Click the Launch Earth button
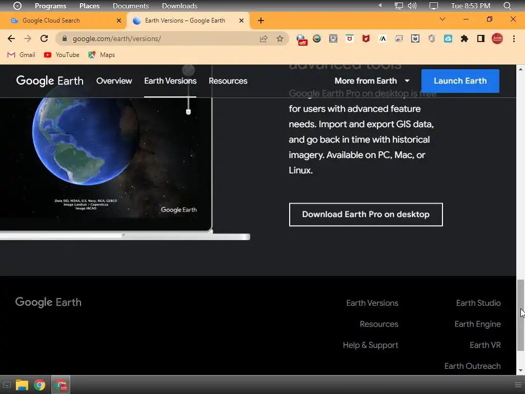525x394 pixels. tap(460, 81)
